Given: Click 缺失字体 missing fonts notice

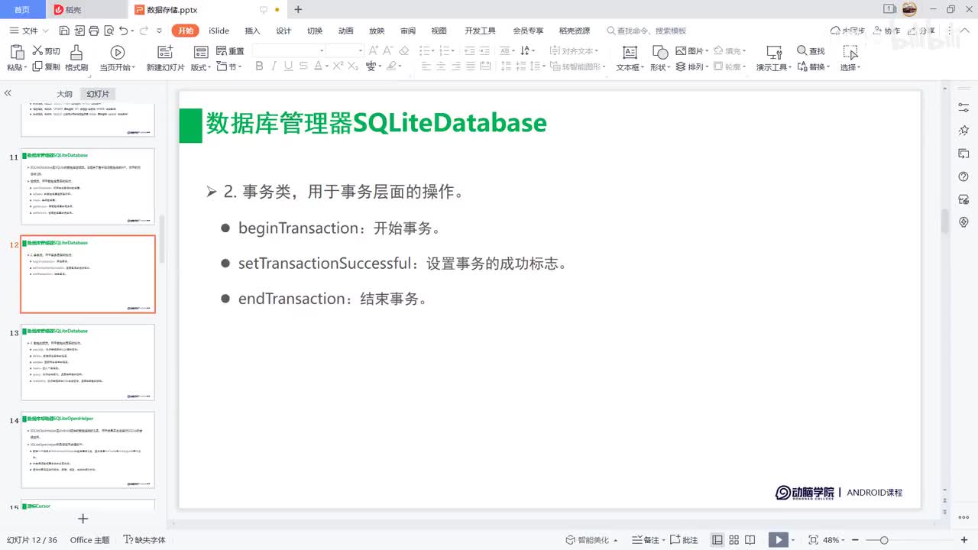Looking at the screenshot, I should click(144, 540).
